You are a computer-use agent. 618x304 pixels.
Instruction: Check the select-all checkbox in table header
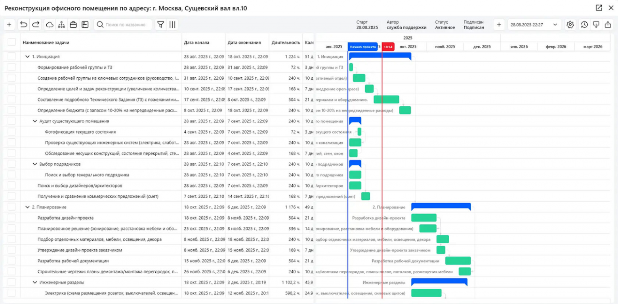click(x=11, y=42)
